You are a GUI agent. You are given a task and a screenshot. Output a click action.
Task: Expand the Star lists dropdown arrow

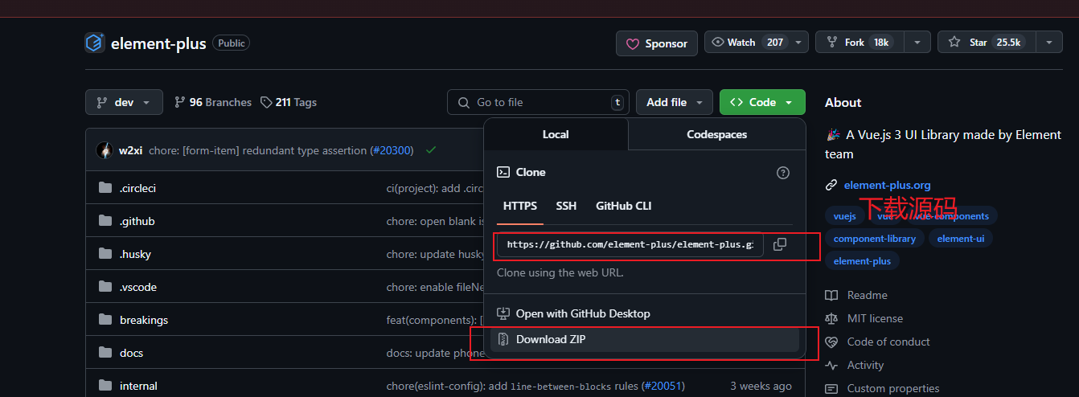click(1048, 43)
